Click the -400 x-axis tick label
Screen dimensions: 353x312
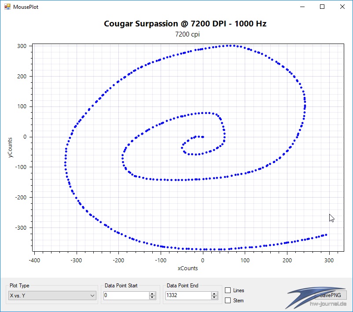[34, 261]
